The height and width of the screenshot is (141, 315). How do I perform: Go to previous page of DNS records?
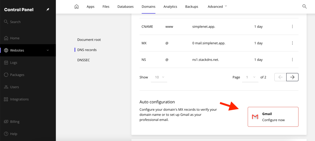point(280,77)
